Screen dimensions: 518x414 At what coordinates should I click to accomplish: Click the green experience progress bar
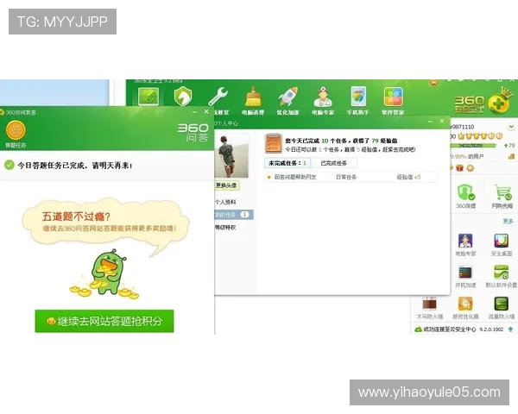[x=473, y=146]
